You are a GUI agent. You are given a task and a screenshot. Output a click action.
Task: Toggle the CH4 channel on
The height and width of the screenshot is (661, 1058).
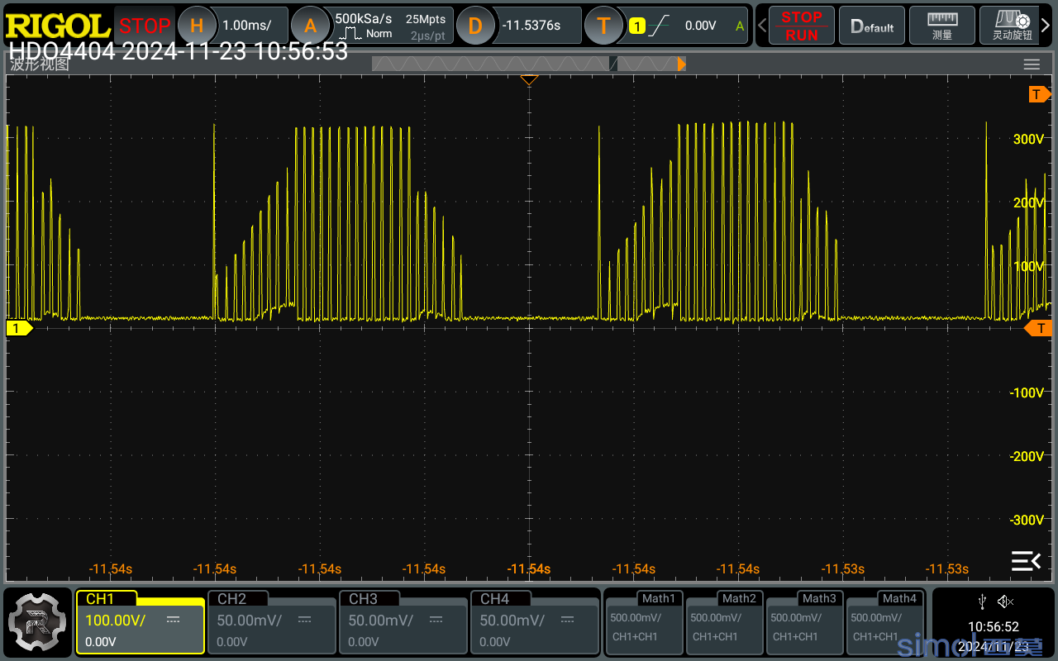coord(535,621)
